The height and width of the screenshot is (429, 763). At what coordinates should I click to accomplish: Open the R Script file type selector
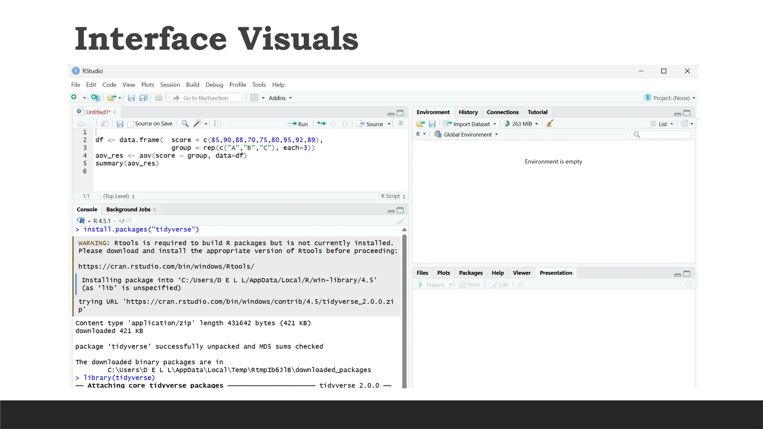click(393, 196)
